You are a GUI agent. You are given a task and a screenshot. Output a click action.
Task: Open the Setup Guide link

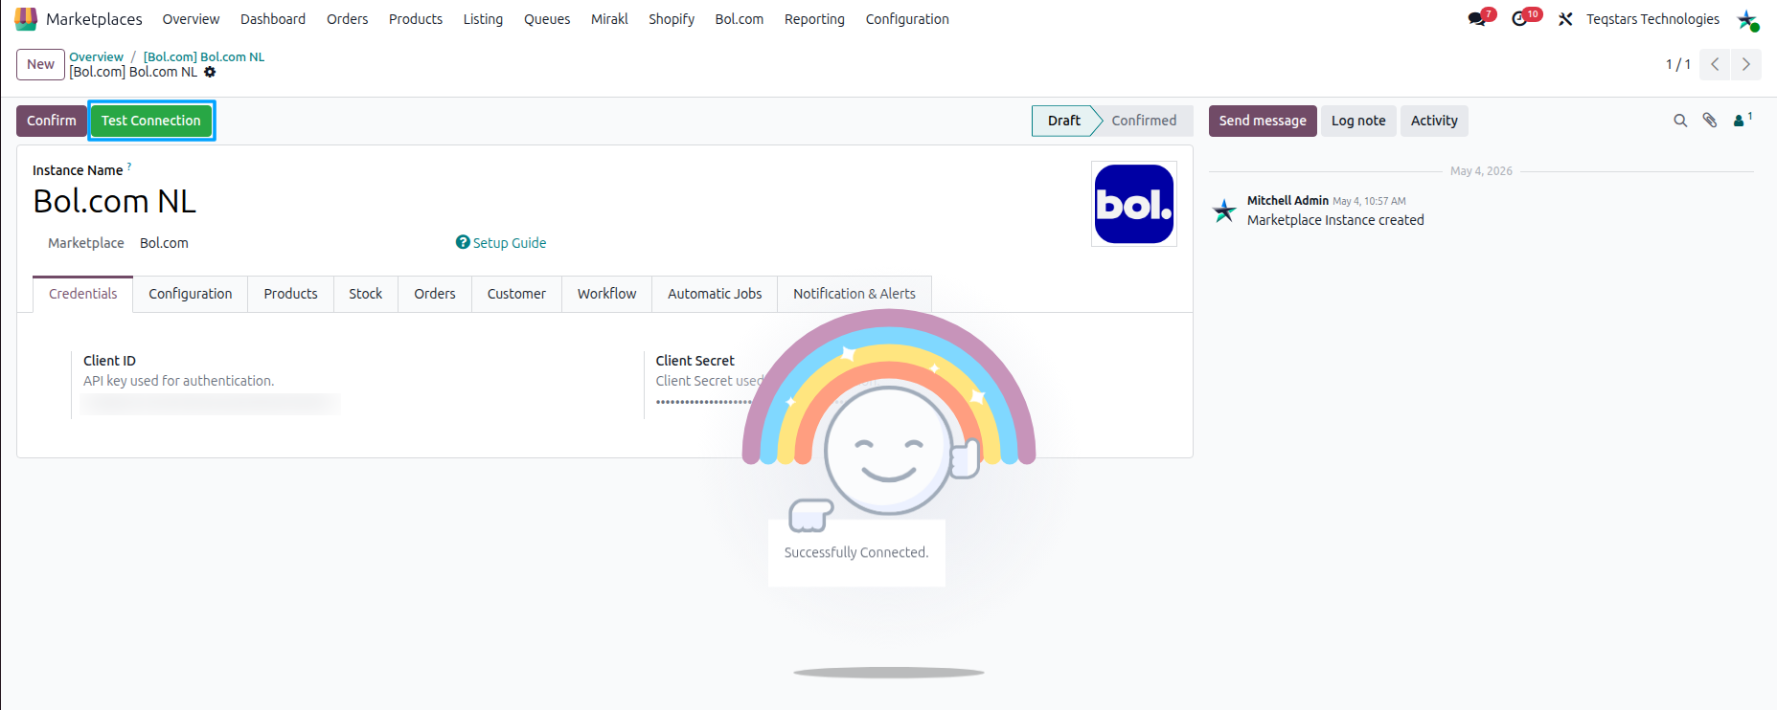pyautogui.click(x=510, y=243)
